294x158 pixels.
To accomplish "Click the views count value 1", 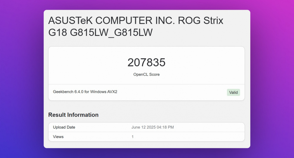I will point(133,137).
